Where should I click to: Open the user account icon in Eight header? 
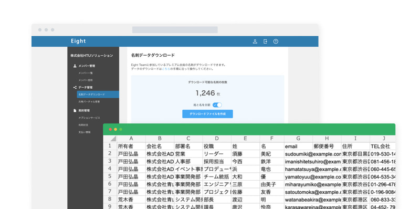pos(255,41)
